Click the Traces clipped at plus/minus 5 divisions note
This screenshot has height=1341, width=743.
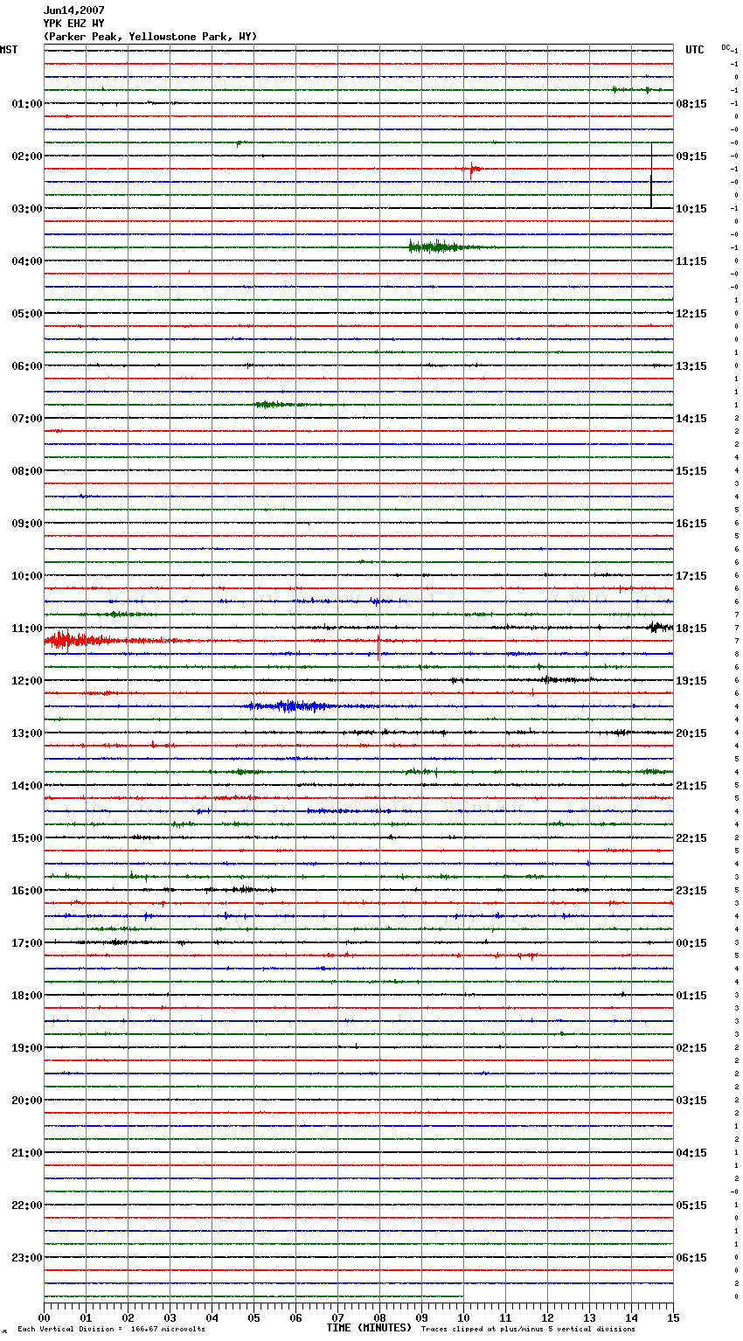tap(528, 1330)
